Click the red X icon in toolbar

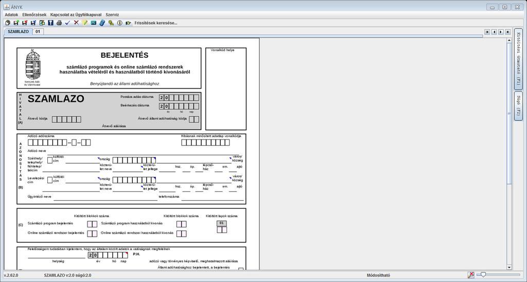pos(76,23)
